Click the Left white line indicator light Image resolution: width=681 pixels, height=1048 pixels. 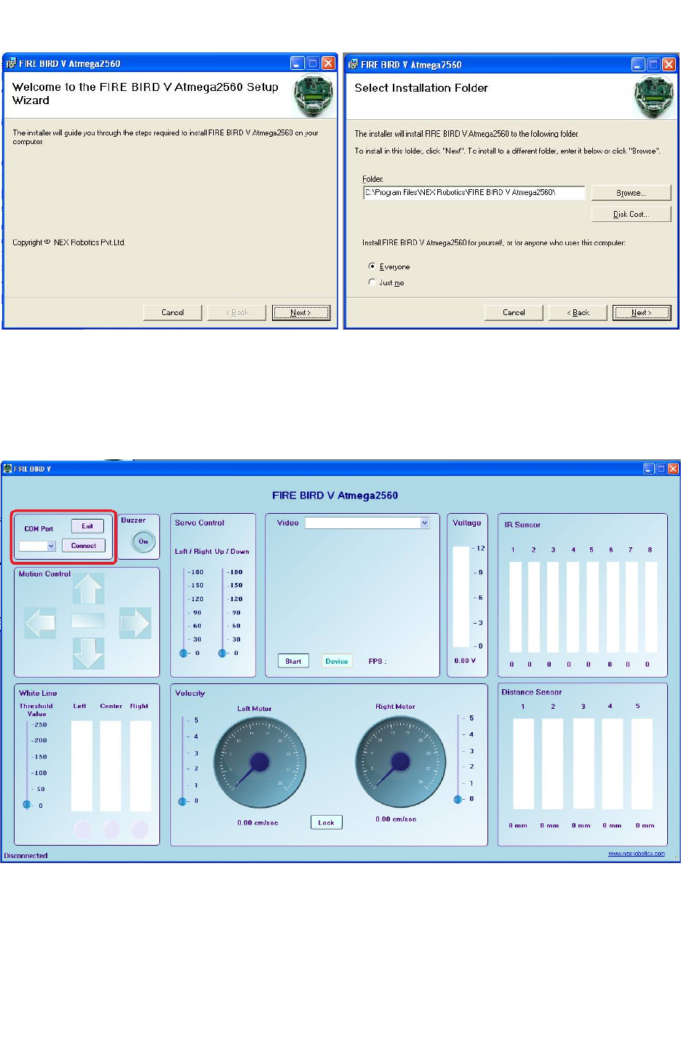coord(82,829)
